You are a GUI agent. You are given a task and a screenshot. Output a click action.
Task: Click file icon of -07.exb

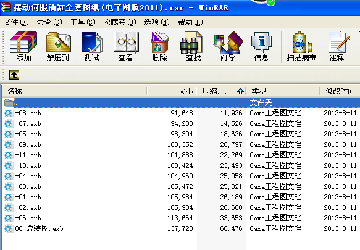point(9,123)
